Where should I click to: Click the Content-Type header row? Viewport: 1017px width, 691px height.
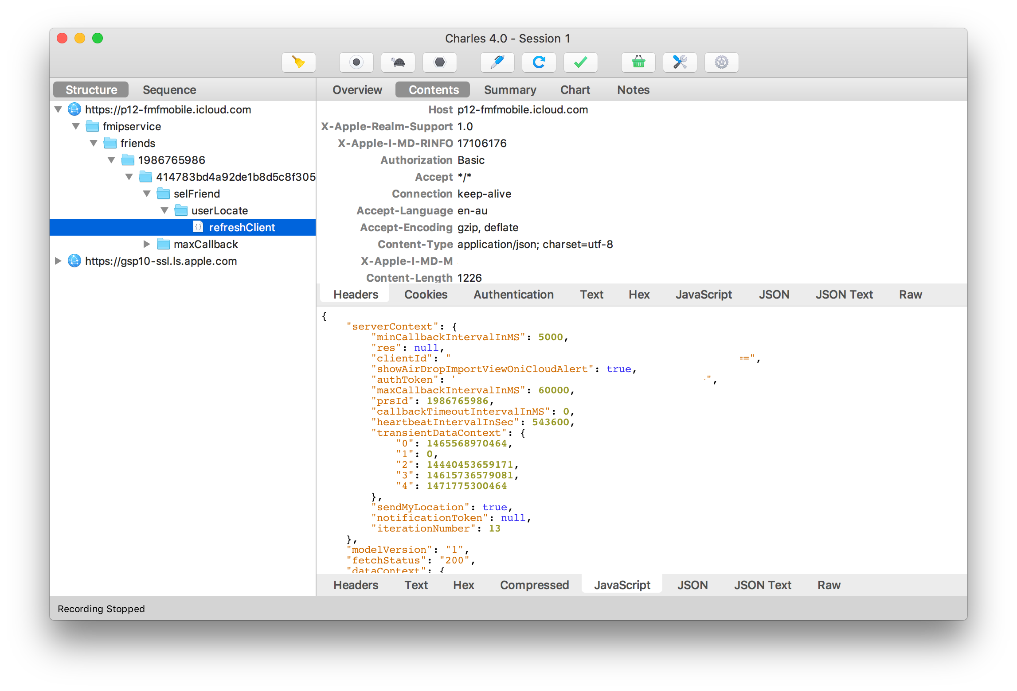pos(642,244)
